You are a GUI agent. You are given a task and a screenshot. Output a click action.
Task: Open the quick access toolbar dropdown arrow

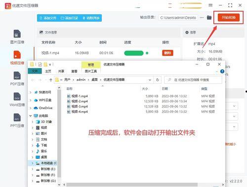(x=50, y=64)
